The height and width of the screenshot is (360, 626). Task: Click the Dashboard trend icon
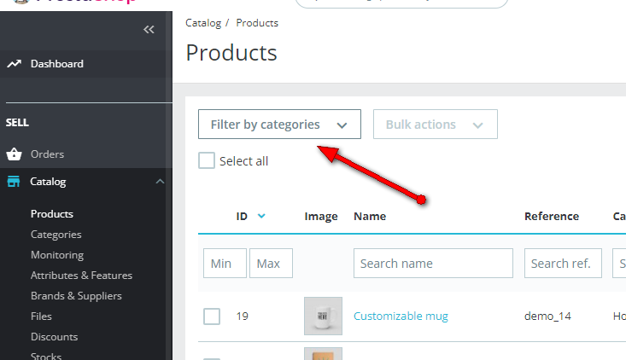[14, 64]
